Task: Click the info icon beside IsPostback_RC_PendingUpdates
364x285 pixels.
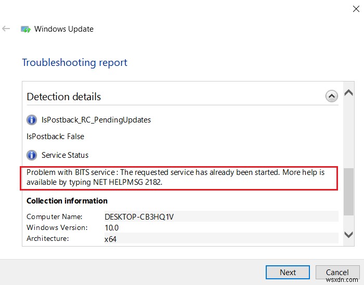Action: click(32, 120)
